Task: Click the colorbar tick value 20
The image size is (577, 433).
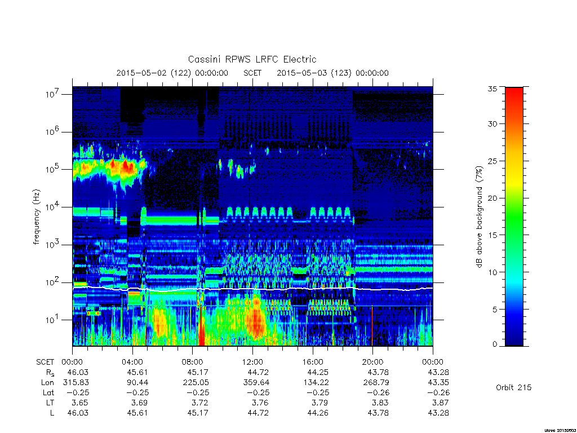Action: tap(492, 198)
